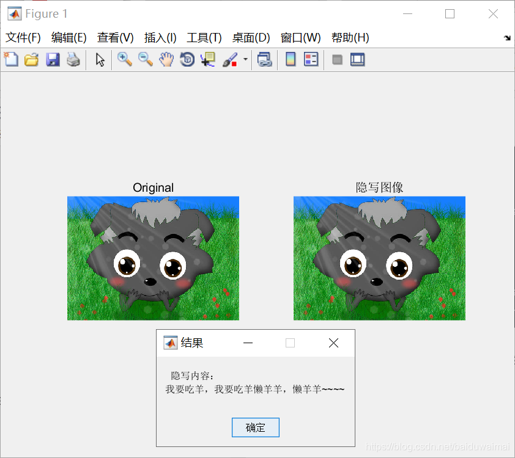Viewport: 515px width, 458px height.
Task: Close the Figure 1 window
Action: (x=494, y=14)
